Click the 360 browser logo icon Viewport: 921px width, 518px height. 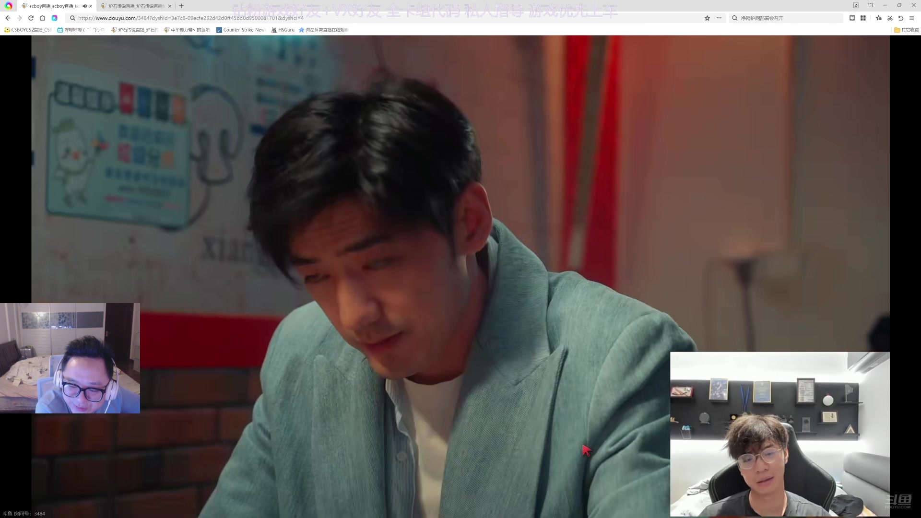9,6
